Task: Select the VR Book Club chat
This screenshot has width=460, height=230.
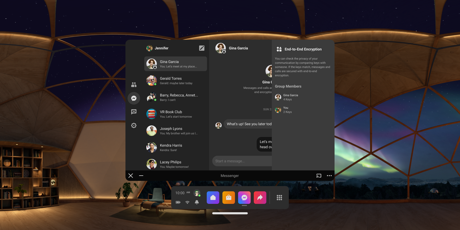Action: 176,114
